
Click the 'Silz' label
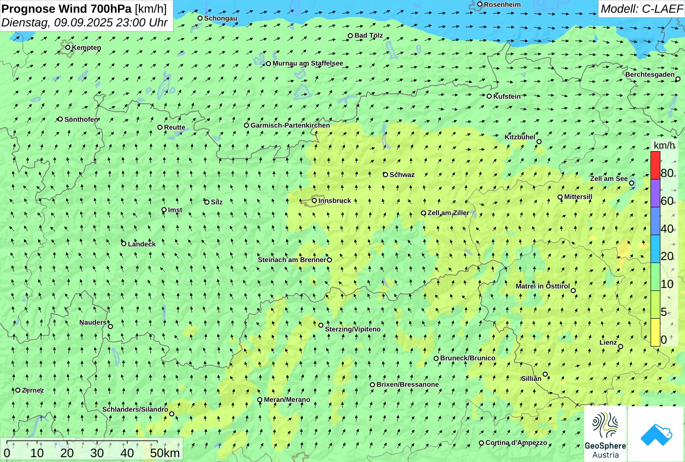(217, 202)
